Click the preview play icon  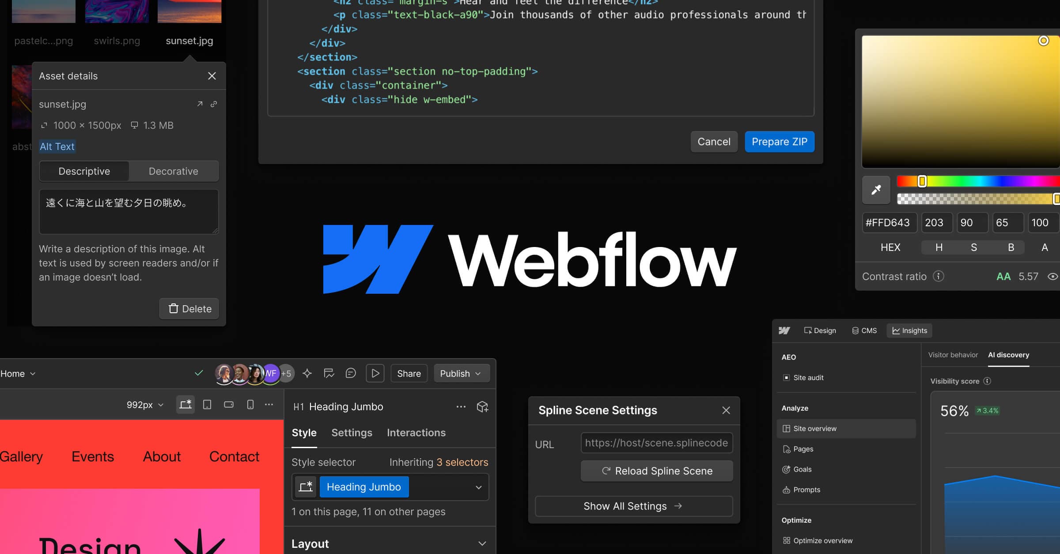[x=375, y=374]
